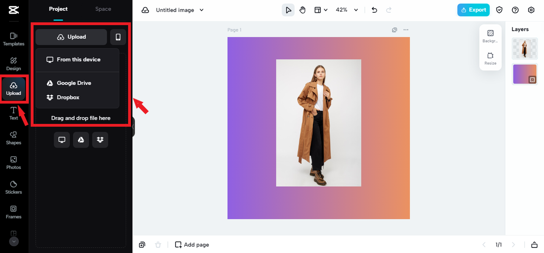Open the Shapes sidebar panel
This screenshot has width=544, height=253.
tap(14, 138)
